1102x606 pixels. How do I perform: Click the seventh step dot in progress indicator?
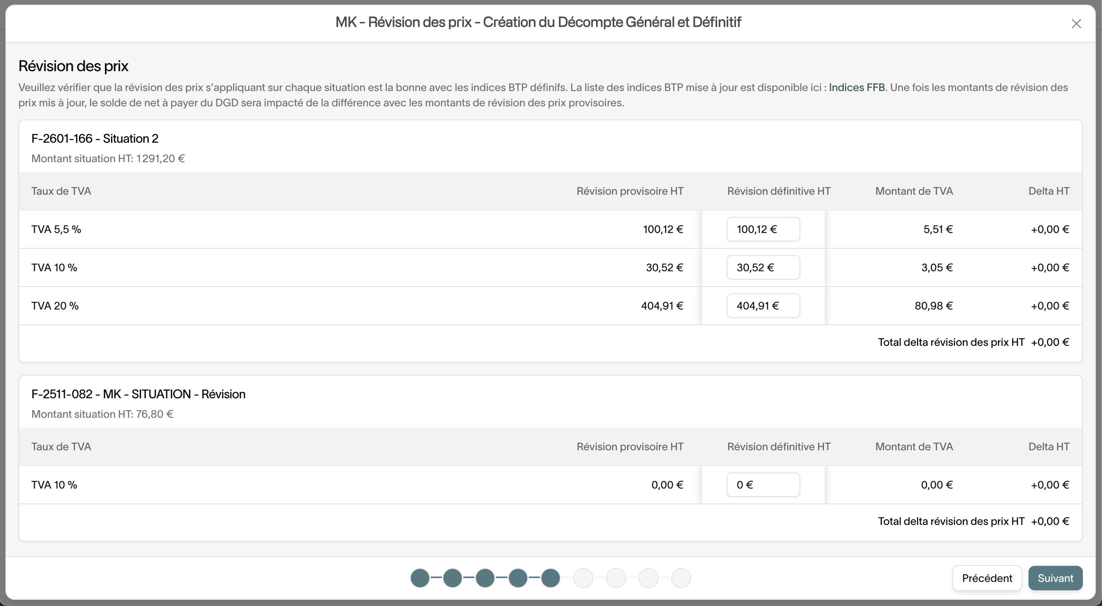616,578
